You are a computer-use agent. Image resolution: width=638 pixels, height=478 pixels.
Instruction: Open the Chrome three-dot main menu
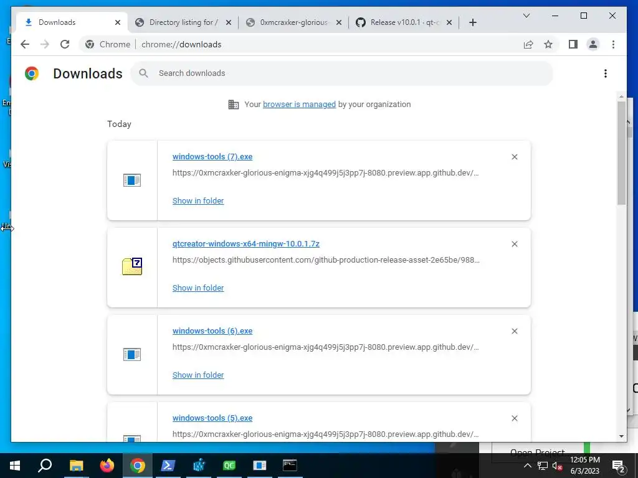613,44
